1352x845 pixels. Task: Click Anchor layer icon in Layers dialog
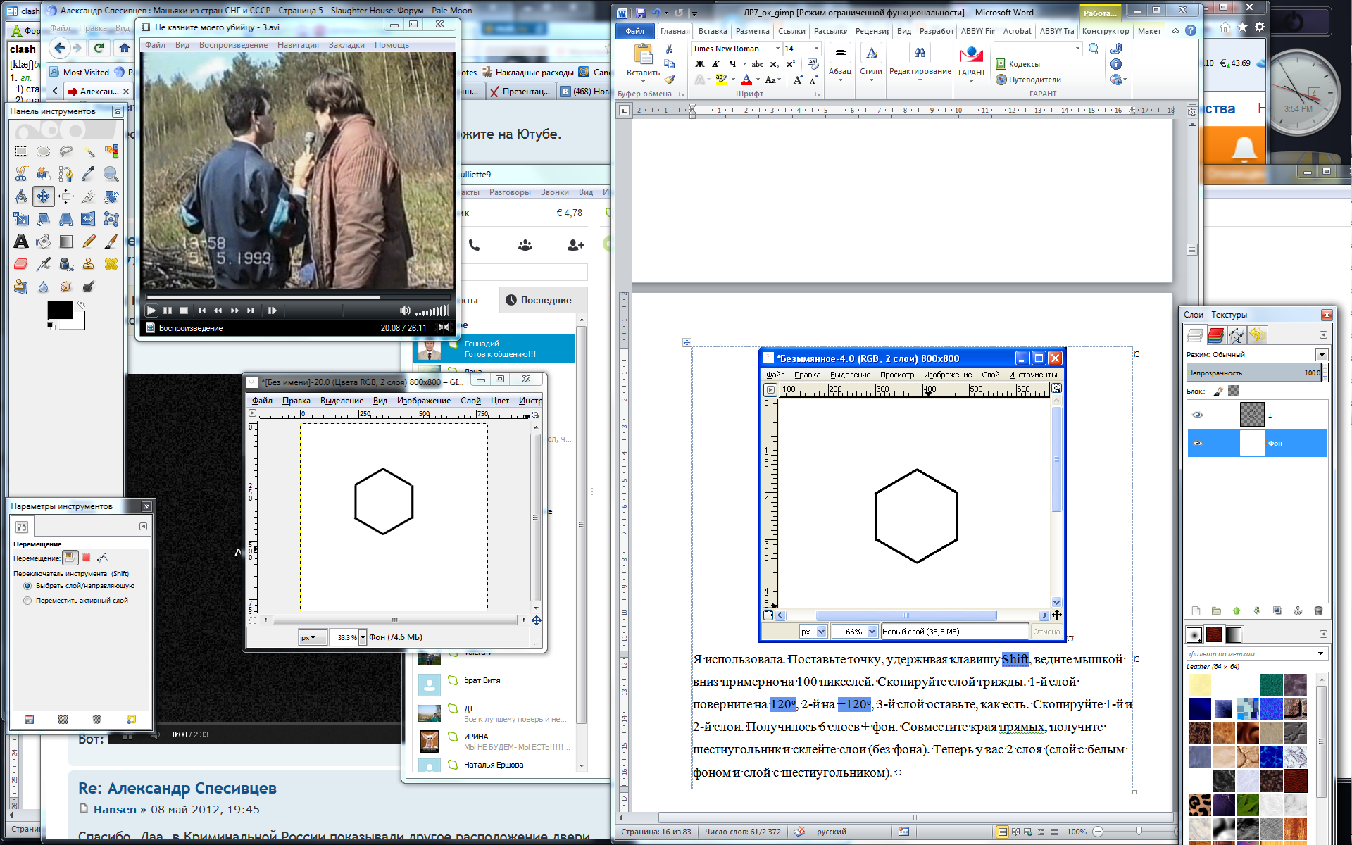[x=1298, y=611]
